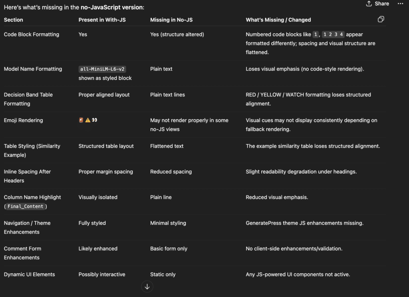Open the three-dot more options menu
409x297 pixels.
click(x=400, y=3)
